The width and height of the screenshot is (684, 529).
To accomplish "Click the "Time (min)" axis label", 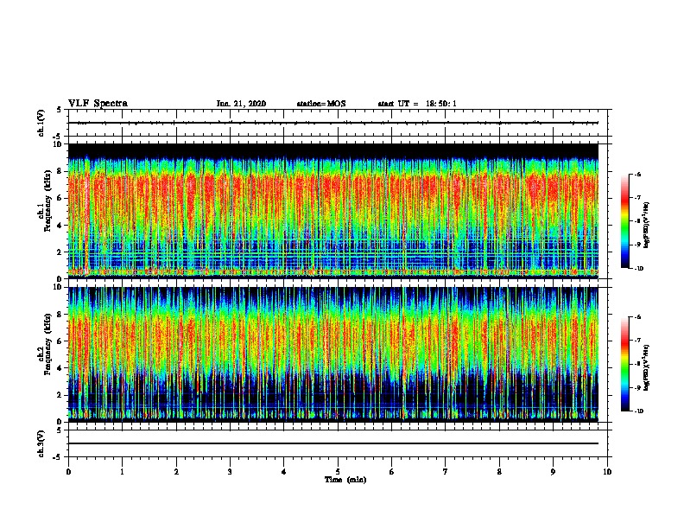I will click(345, 480).
